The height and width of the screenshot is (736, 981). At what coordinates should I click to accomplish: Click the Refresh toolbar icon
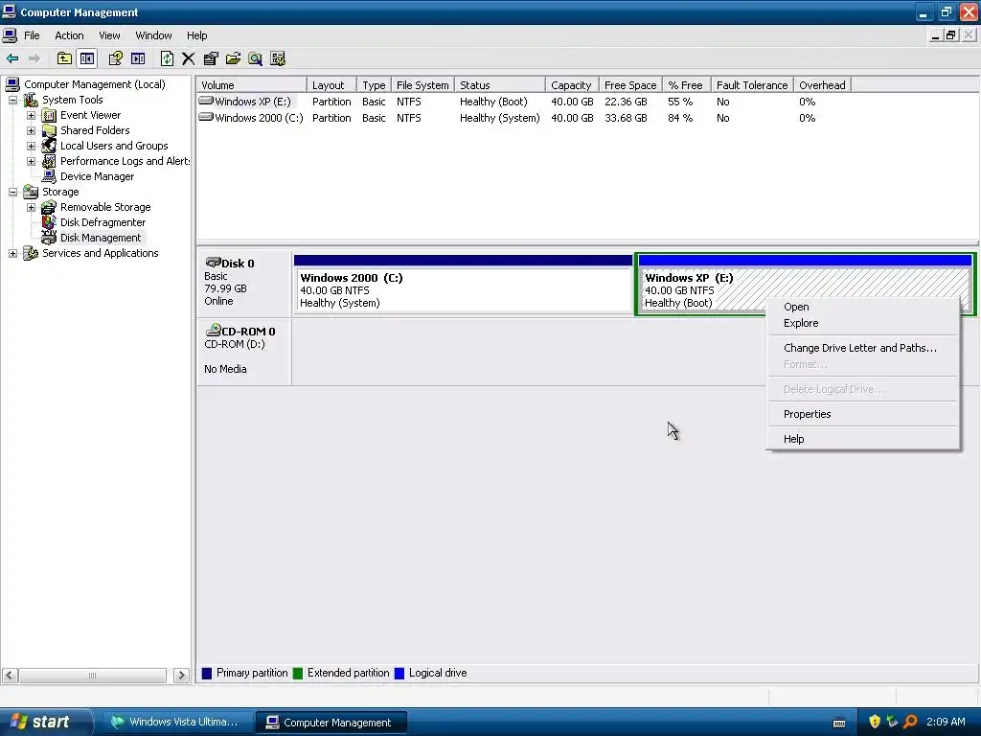167,58
